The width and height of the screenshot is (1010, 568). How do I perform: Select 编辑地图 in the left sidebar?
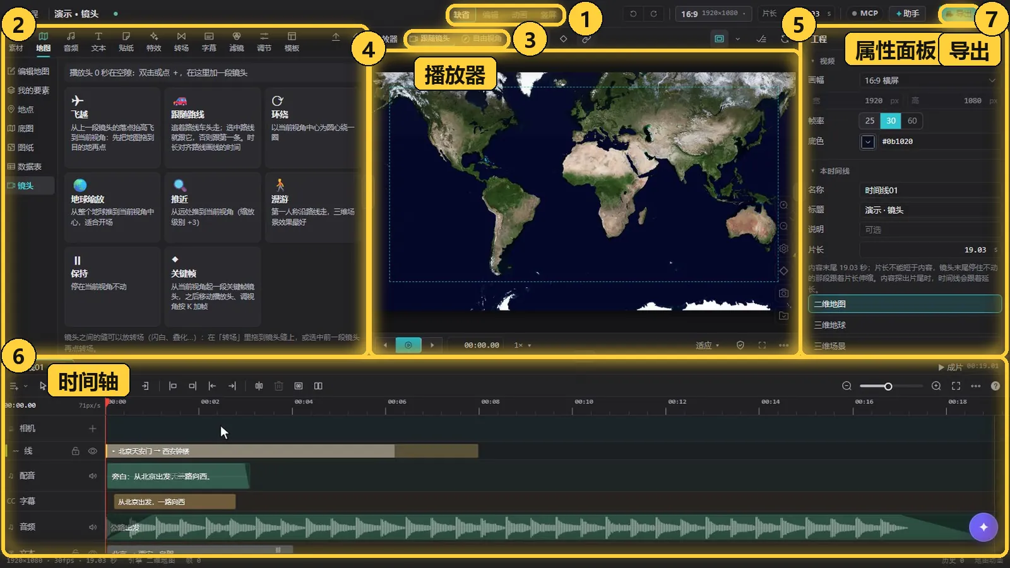(x=29, y=71)
